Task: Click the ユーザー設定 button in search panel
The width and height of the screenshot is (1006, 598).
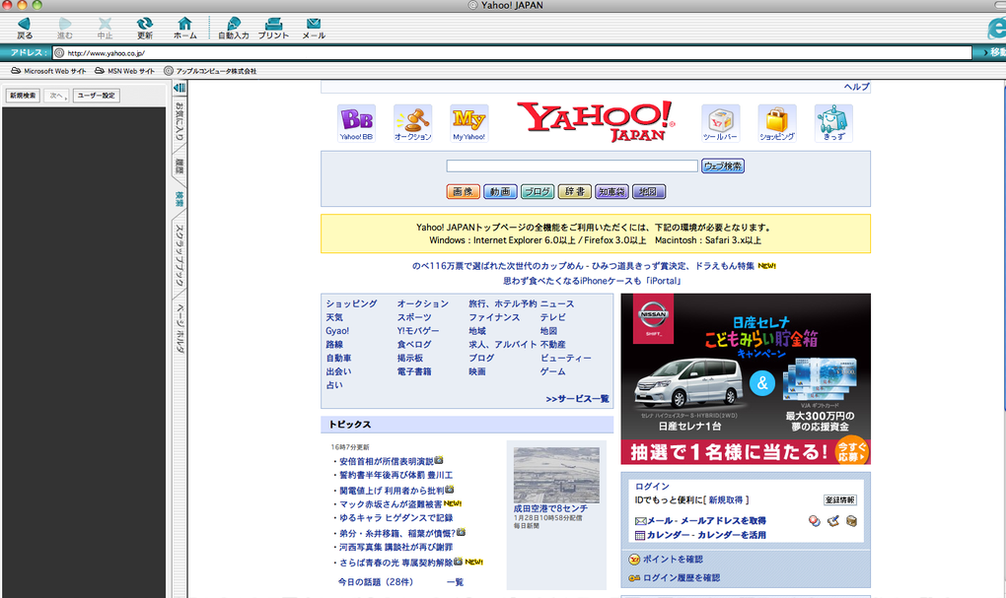Action: click(x=97, y=96)
